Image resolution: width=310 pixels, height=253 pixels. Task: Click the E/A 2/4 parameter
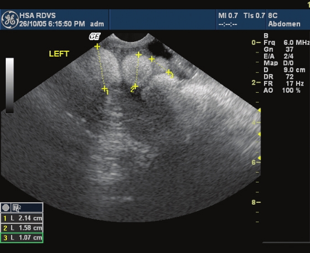pyautogui.click(x=279, y=57)
